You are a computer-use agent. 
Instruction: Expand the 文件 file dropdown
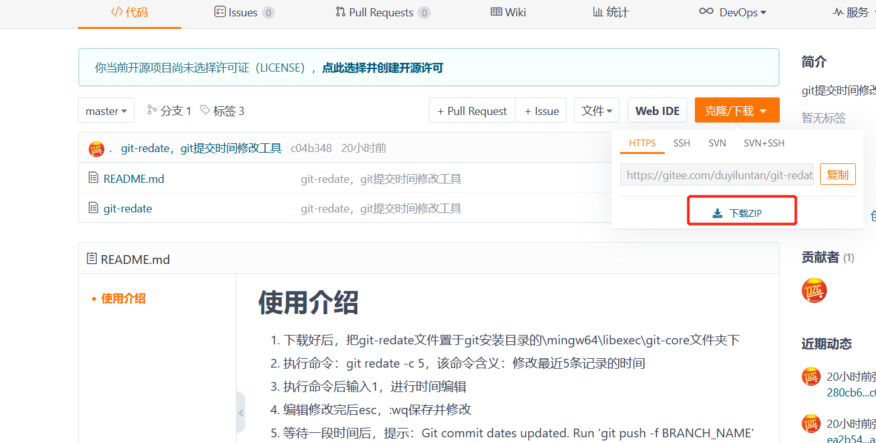click(x=597, y=111)
